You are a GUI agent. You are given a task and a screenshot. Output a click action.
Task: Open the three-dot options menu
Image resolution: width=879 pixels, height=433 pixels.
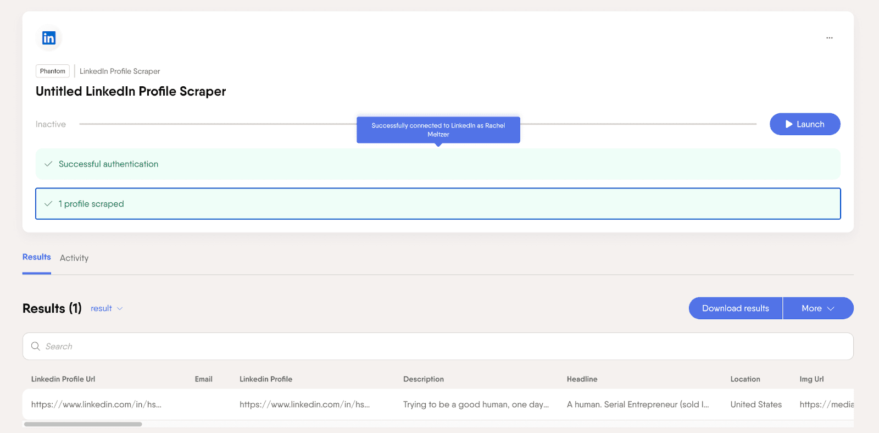click(829, 38)
